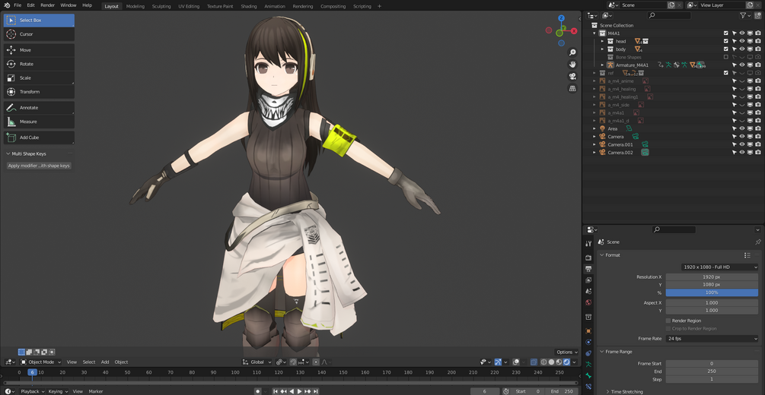The height and width of the screenshot is (395, 765).
Task: Click the zoom magnifier viewport icon
Action: [572, 52]
